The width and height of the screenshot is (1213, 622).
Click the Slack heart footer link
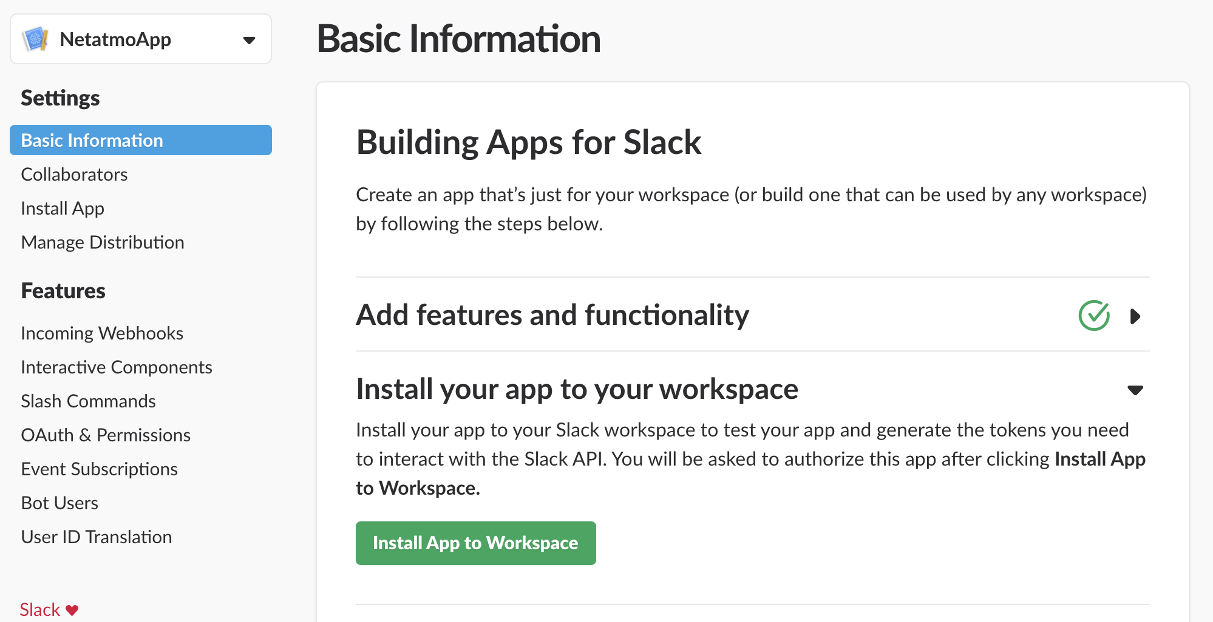pyautogui.click(x=49, y=610)
